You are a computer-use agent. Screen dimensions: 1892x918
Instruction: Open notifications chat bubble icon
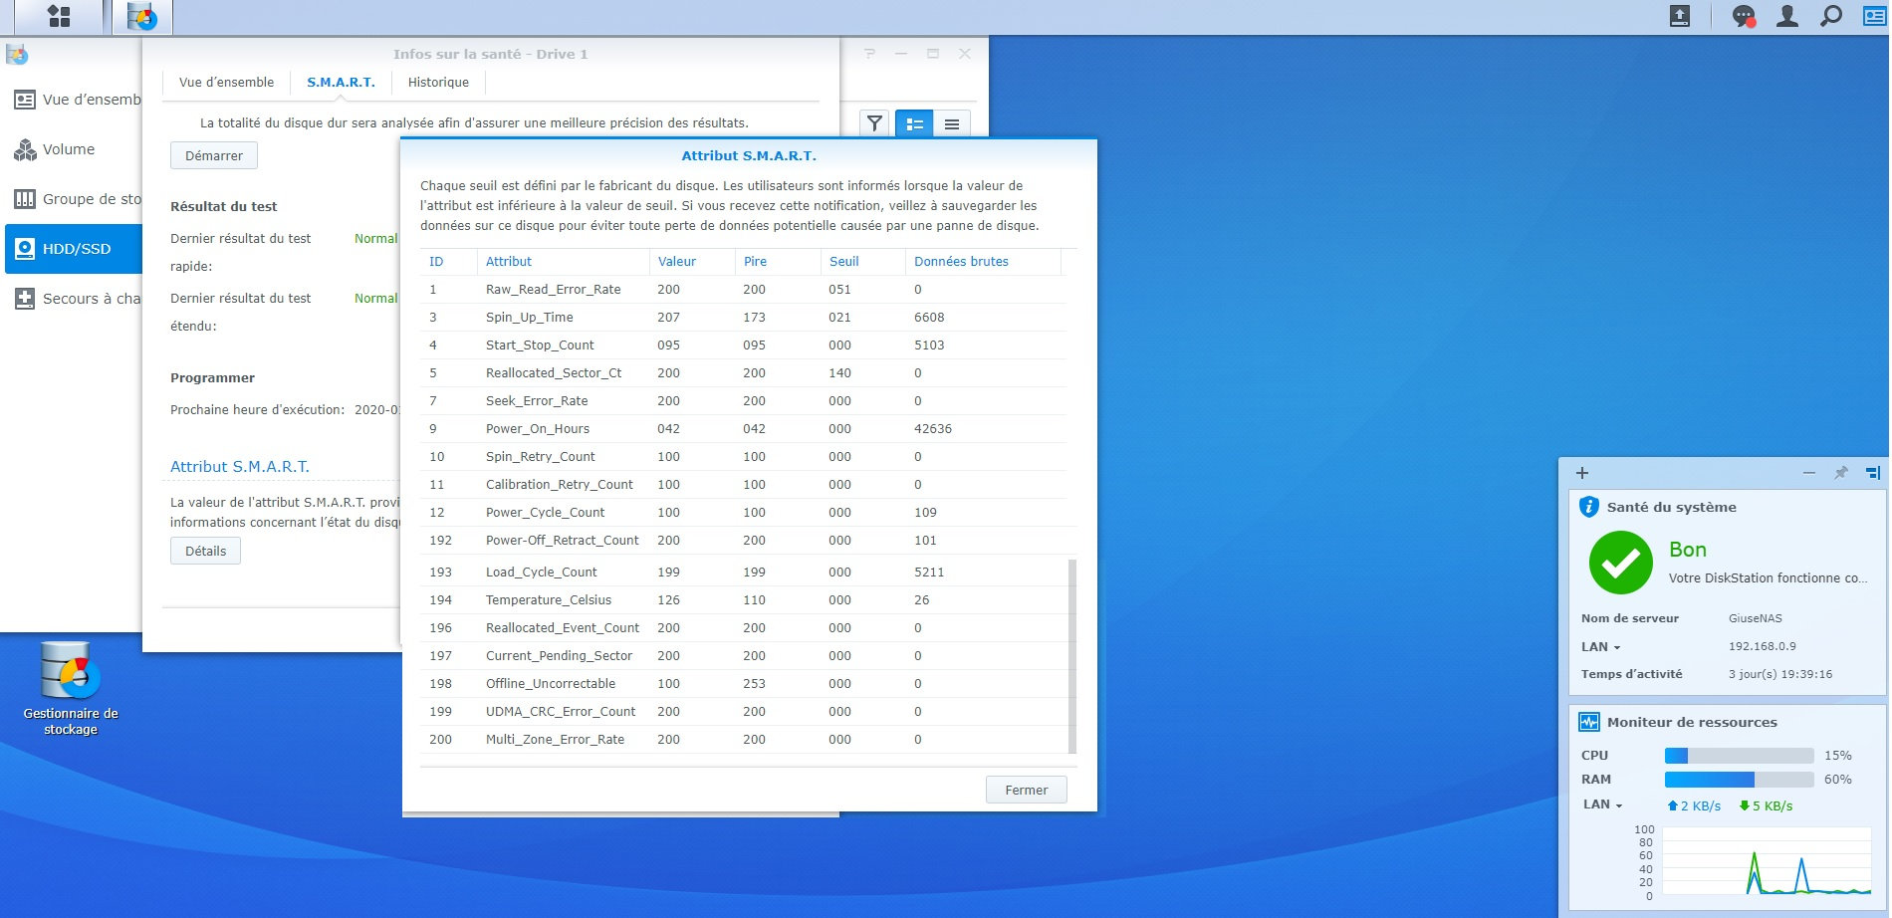pos(1744,16)
